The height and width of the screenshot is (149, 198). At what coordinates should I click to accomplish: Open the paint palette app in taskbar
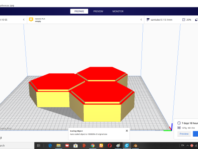pos(118,146)
